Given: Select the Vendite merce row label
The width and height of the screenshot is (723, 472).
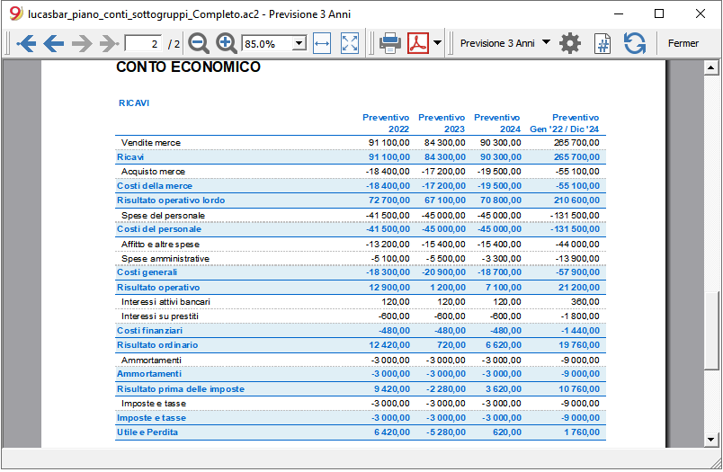Looking at the screenshot, I should (151, 143).
